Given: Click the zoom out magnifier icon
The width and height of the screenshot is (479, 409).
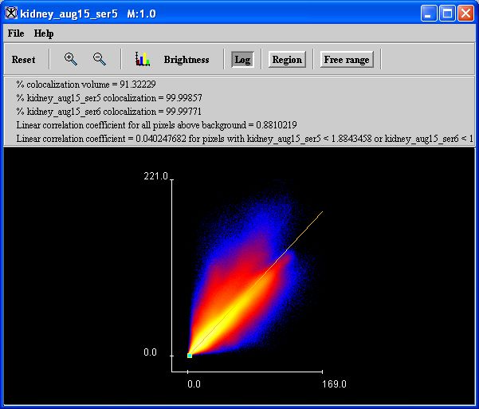Looking at the screenshot, I should (100, 59).
